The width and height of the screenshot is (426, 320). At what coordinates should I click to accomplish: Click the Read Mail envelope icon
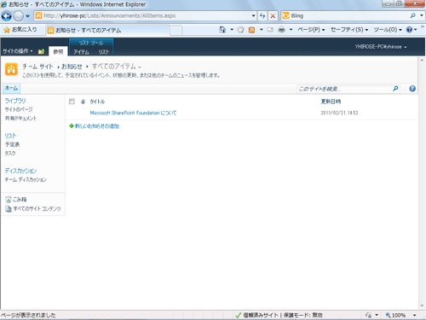click(x=270, y=30)
